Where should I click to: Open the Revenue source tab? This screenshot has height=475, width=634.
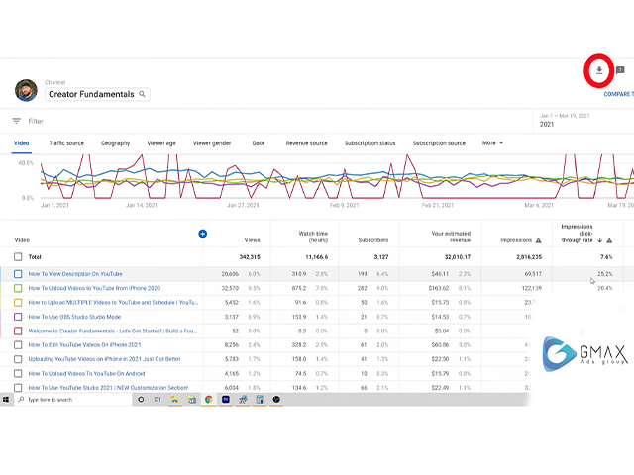306,143
